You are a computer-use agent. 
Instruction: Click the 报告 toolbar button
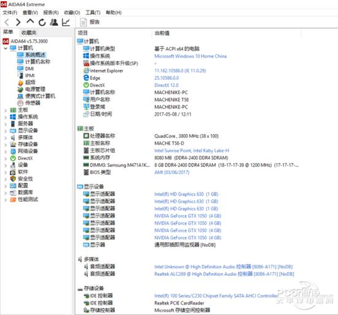click(x=90, y=22)
